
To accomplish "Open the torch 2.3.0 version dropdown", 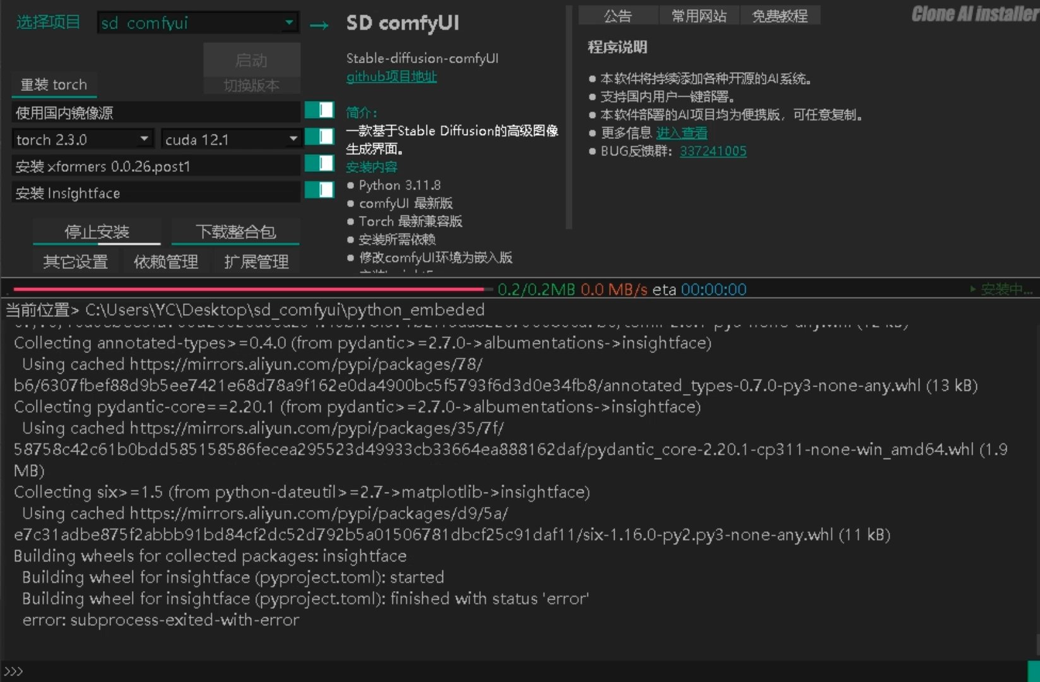I will pos(83,139).
